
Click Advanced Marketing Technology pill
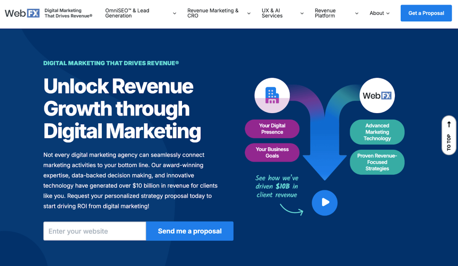377,132
